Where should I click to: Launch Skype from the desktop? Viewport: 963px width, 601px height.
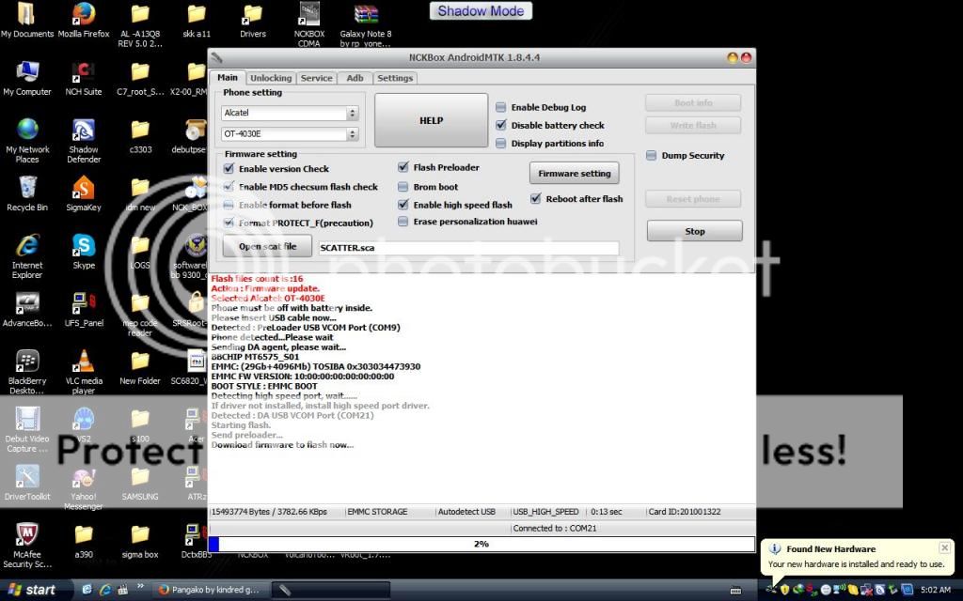84,247
